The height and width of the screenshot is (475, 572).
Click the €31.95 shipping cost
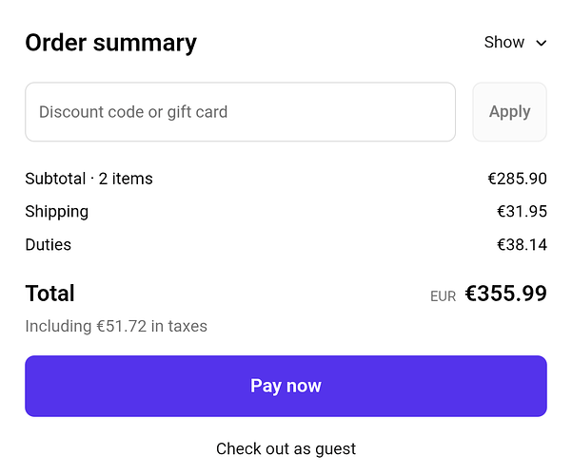pyautogui.click(x=522, y=212)
